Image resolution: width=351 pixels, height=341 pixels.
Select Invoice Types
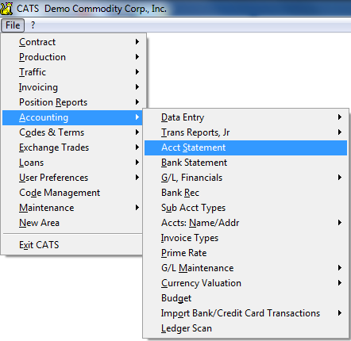[245, 238]
